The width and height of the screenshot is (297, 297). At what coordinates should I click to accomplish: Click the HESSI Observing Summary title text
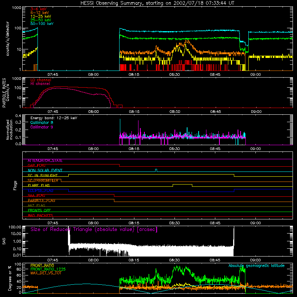(157, 3)
